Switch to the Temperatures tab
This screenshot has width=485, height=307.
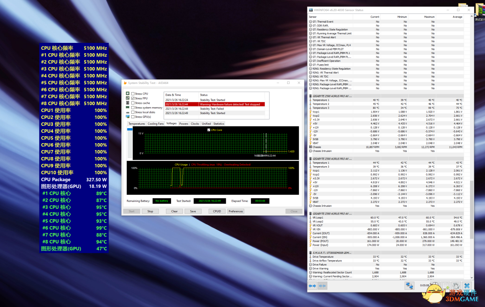point(136,124)
